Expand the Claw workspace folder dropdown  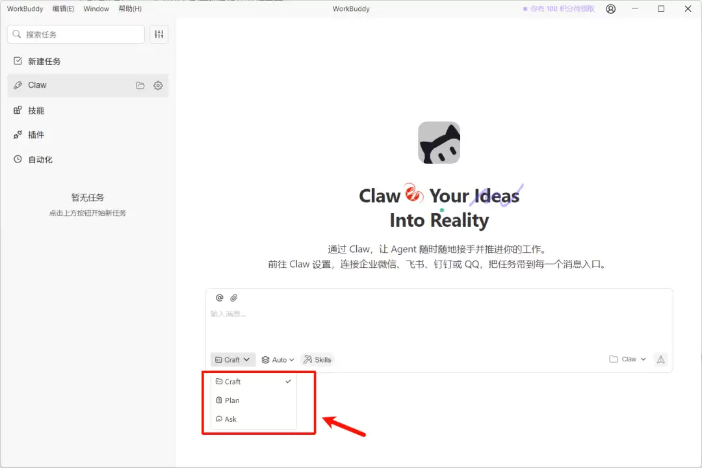[628, 359]
